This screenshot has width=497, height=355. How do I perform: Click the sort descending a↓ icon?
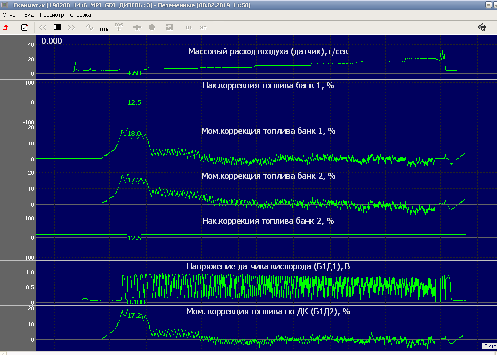189,27
